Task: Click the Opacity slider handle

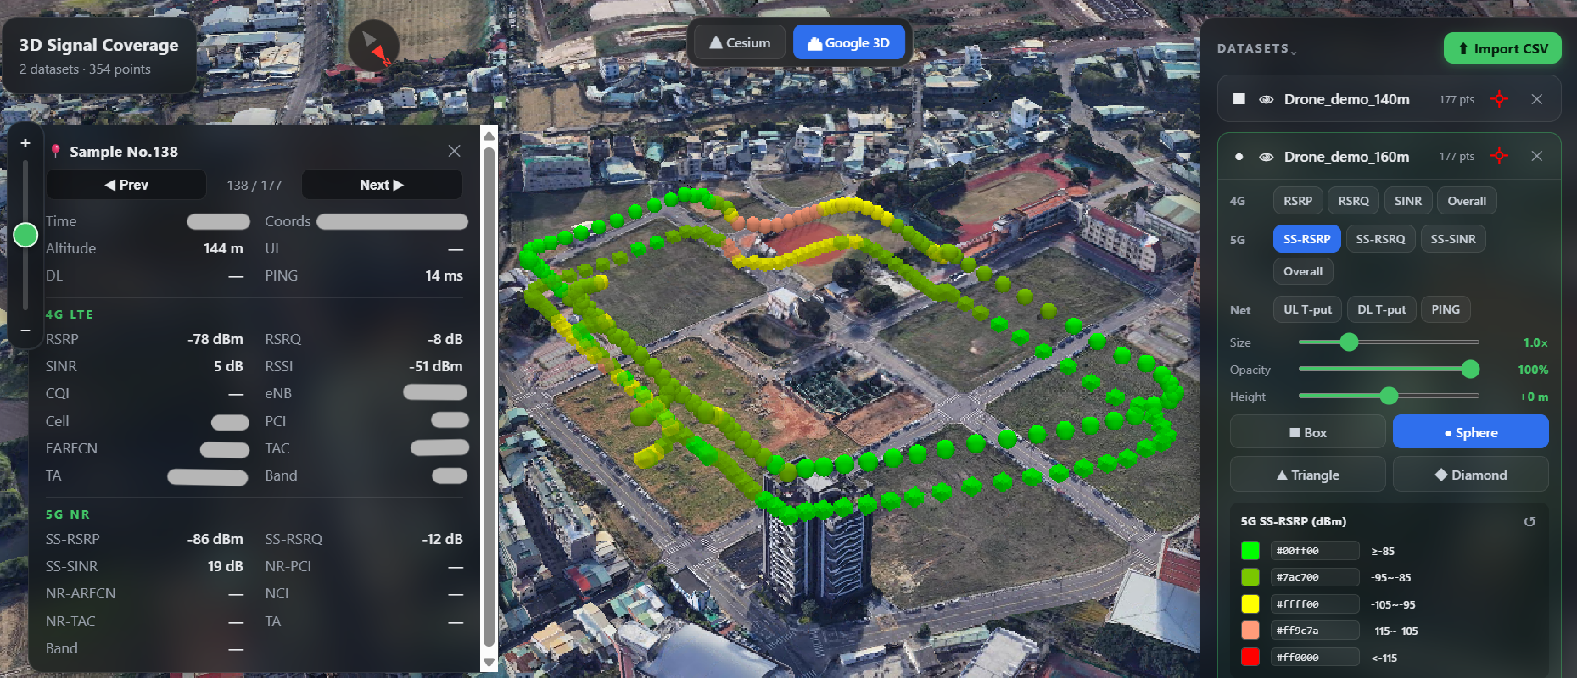Action: pyautogui.click(x=1470, y=369)
